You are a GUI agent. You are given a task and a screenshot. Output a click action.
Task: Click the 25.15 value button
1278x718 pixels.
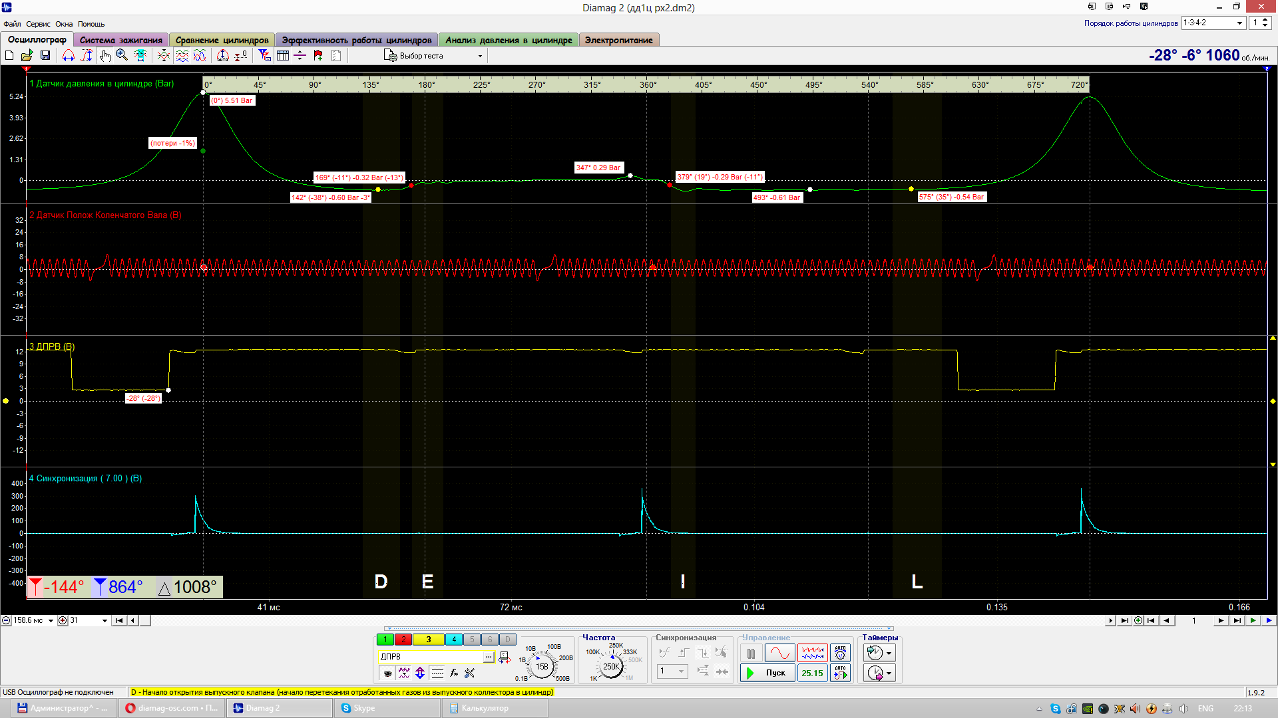pyautogui.click(x=812, y=673)
